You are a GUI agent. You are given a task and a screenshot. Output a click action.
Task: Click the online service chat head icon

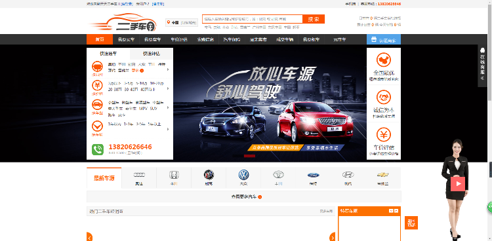pyautogui.click(x=483, y=50)
